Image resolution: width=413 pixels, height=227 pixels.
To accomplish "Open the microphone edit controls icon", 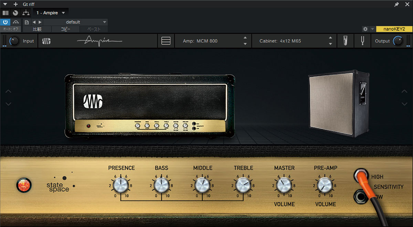I will [x=346, y=41].
